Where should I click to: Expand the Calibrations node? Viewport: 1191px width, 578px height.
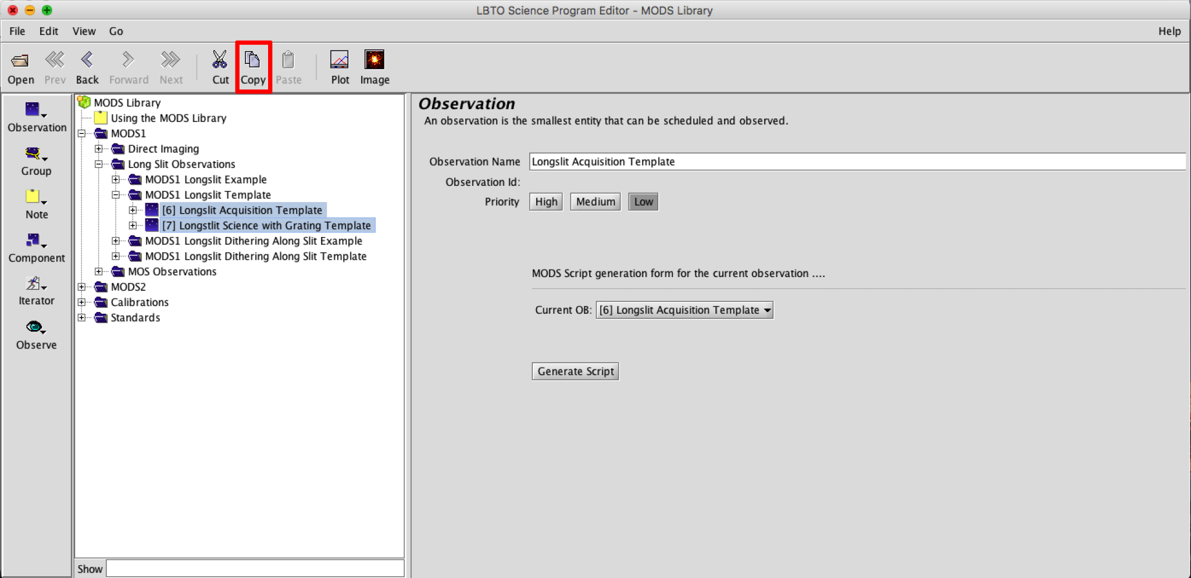point(82,302)
